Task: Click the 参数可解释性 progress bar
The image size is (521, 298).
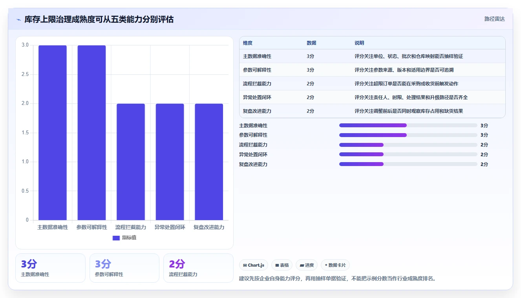Action: click(408, 135)
